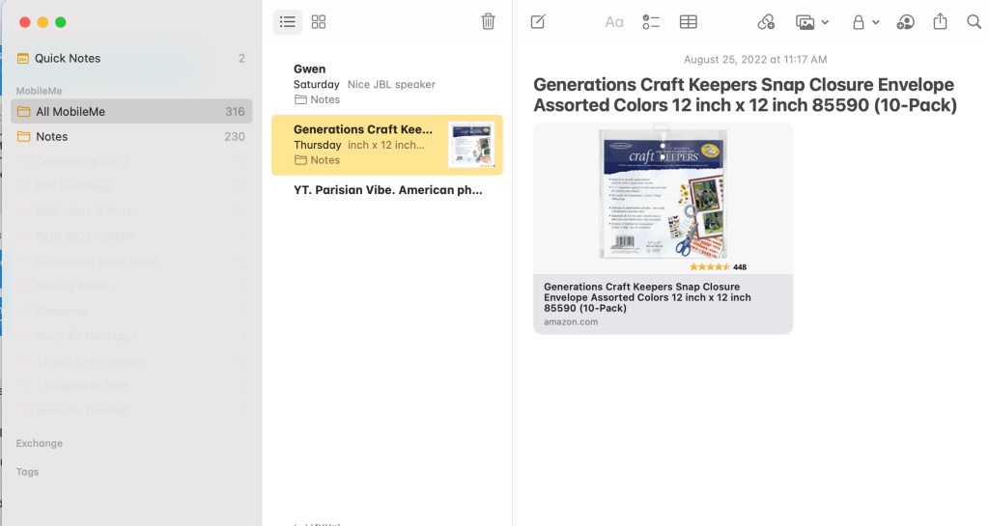Viewport: 989px width, 526px height.
Task: Expand the media dropdown arrow
Action: click(x=825, y=22)
